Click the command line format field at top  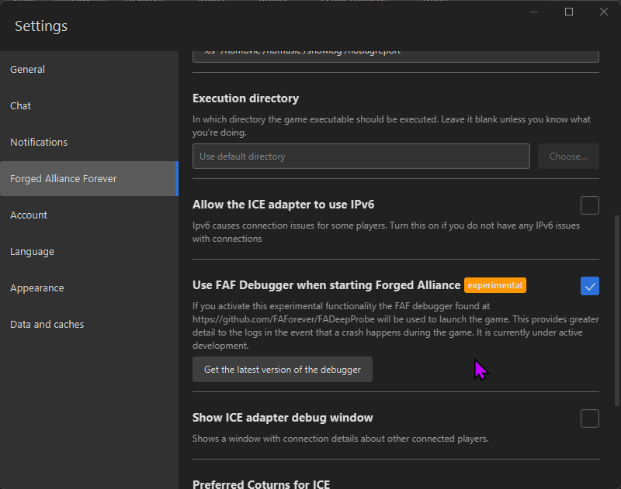[396, 56]
